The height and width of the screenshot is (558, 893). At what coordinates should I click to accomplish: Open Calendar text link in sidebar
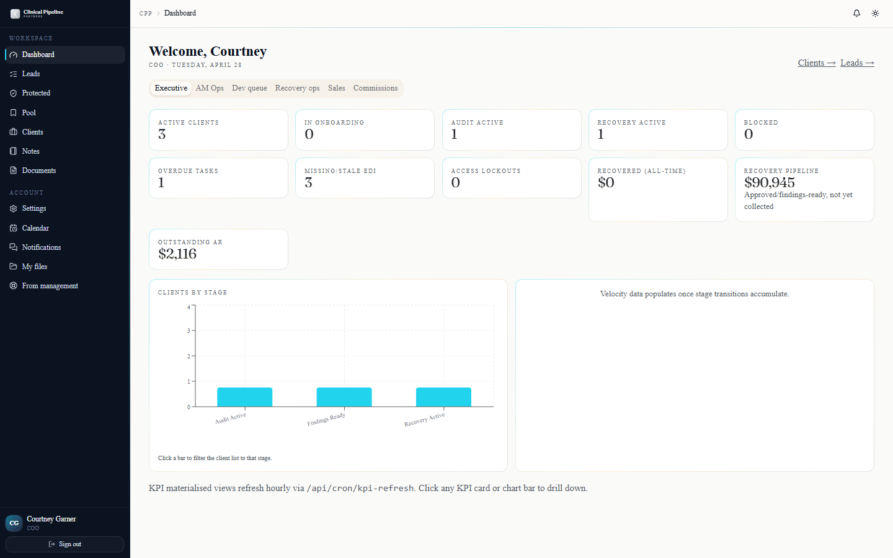(35, 228)
